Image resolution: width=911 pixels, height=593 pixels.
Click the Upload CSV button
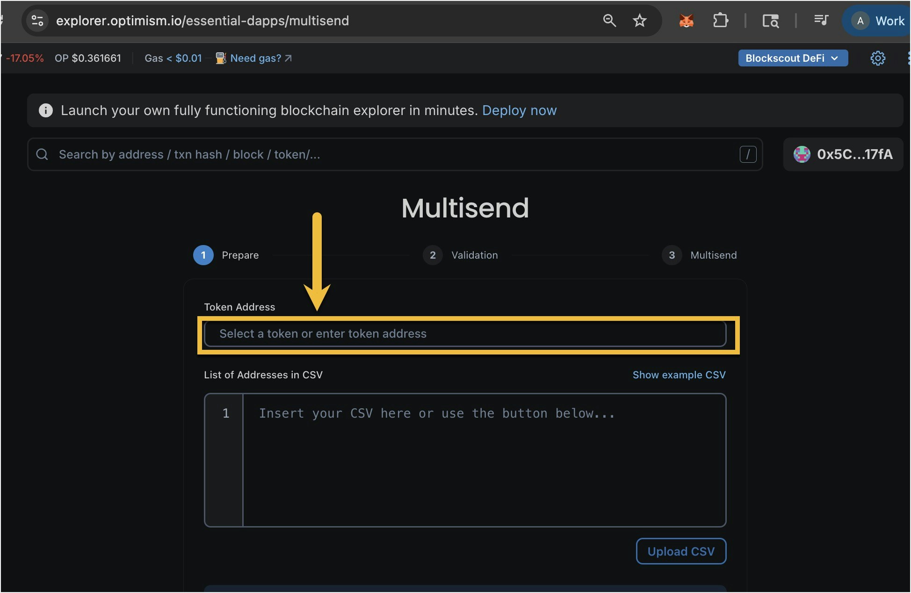tap(681, 551)
